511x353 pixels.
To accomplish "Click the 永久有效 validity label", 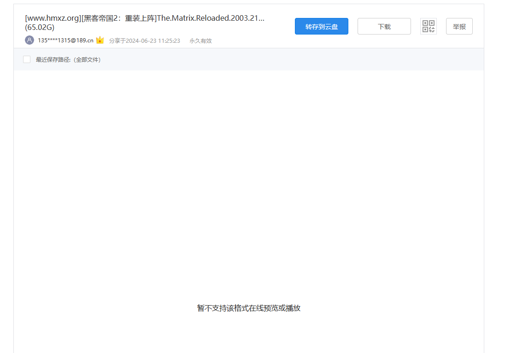I will [x=200, y=41].
